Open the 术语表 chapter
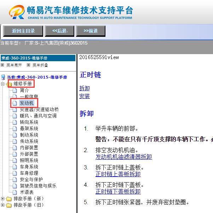This screenshot has width=213, height=213. [x=27, y=192]
